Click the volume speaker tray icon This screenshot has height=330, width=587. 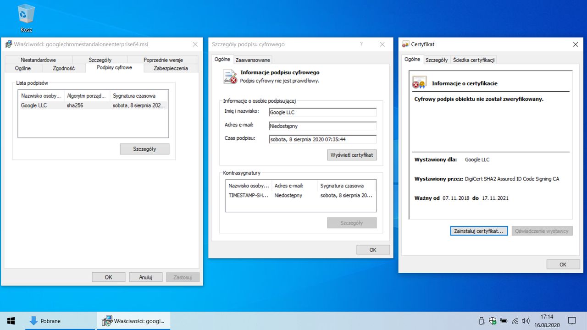tap(526, 321)
